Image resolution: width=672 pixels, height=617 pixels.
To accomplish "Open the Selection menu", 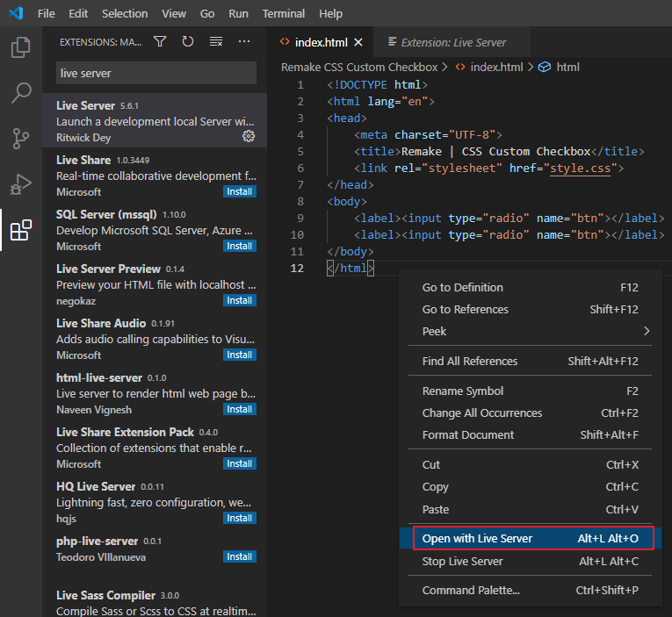I will pyautogui.click(x=125, y=14).
